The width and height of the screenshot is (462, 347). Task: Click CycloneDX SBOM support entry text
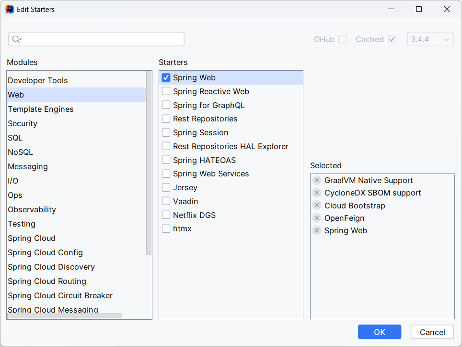(373, 193)
